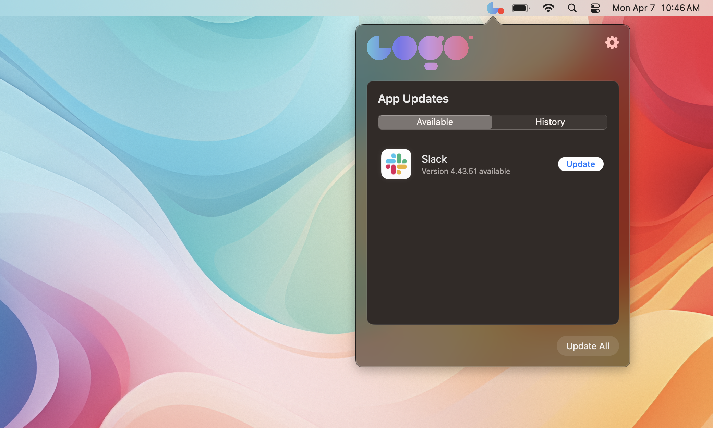Screen dimensions: 713x428
Task: Toggle the Available/History segmented control
Action: point(492,122)
